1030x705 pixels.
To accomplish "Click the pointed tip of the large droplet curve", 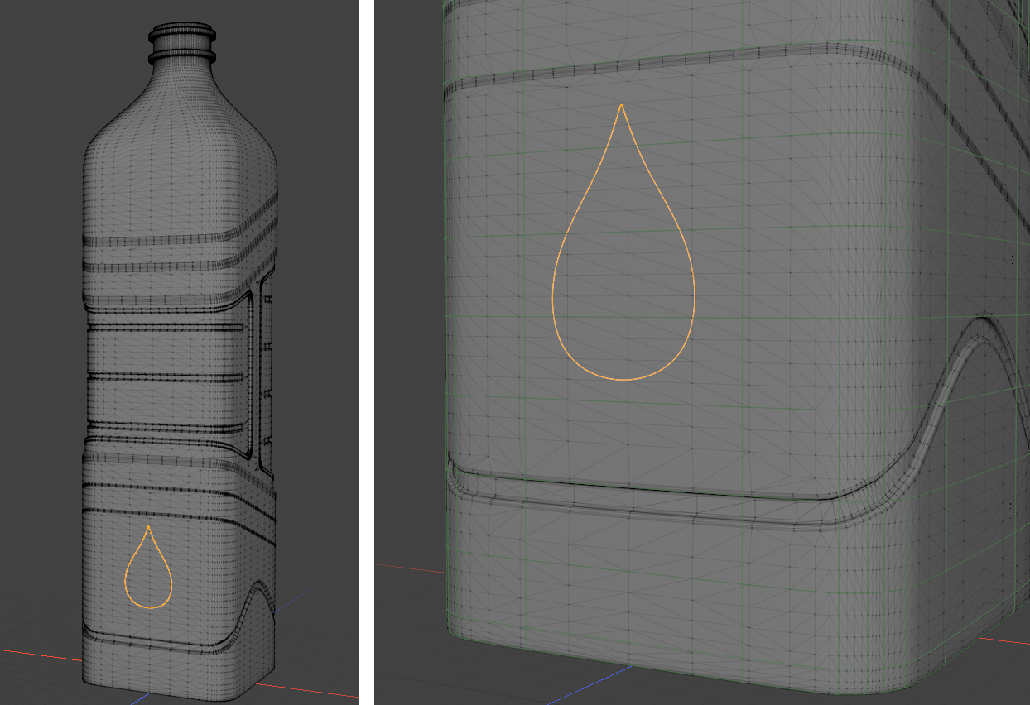I will [x=621, y=105].
